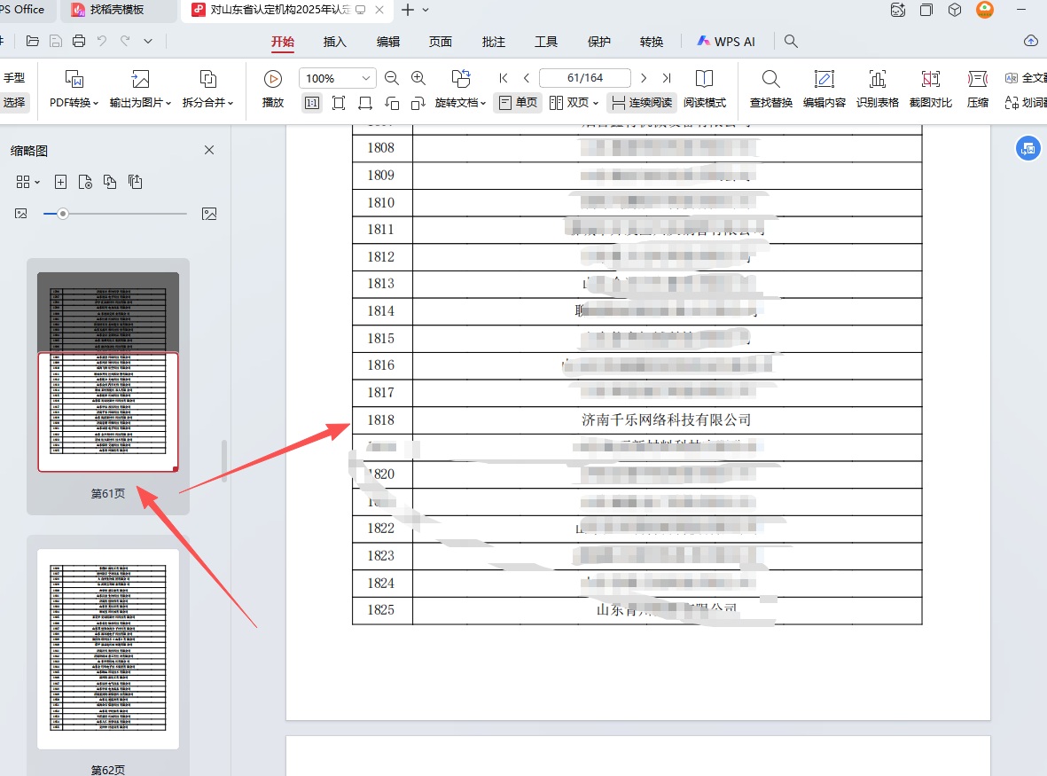Select the 第62页 page thumbnail
The width and height of the screenshot is (1047, 776).
(108, 649)
